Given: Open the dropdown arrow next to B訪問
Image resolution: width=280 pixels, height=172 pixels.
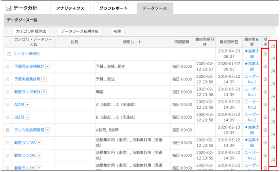Looking at the screenshot, I should coord(27,117).
